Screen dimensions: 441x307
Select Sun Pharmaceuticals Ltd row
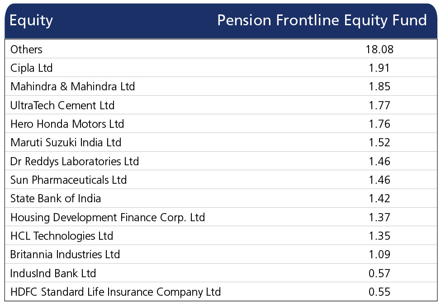coord(221,180)
